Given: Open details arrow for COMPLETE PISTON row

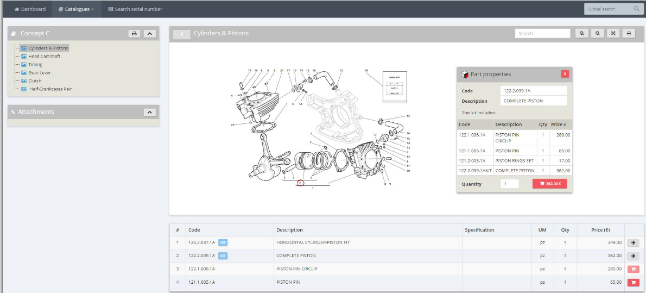Looking at the screenshot, I should tap(633, 256).
